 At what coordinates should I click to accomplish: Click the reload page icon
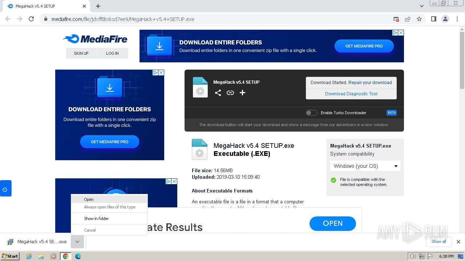(x=31, y=19)
